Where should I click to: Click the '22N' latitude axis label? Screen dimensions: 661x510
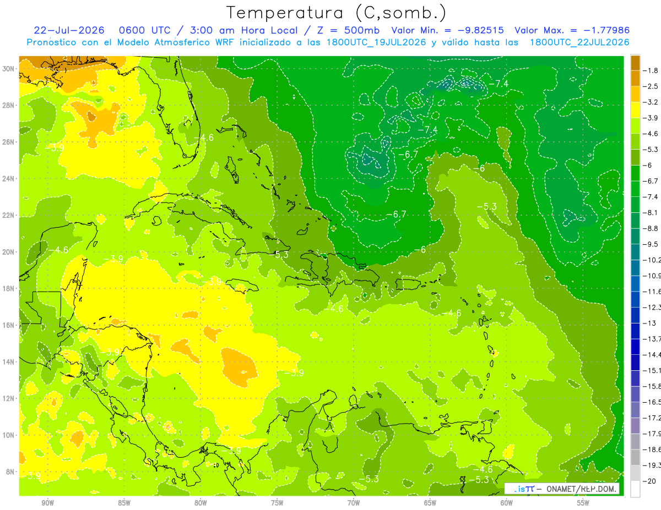tap(8, 215)
